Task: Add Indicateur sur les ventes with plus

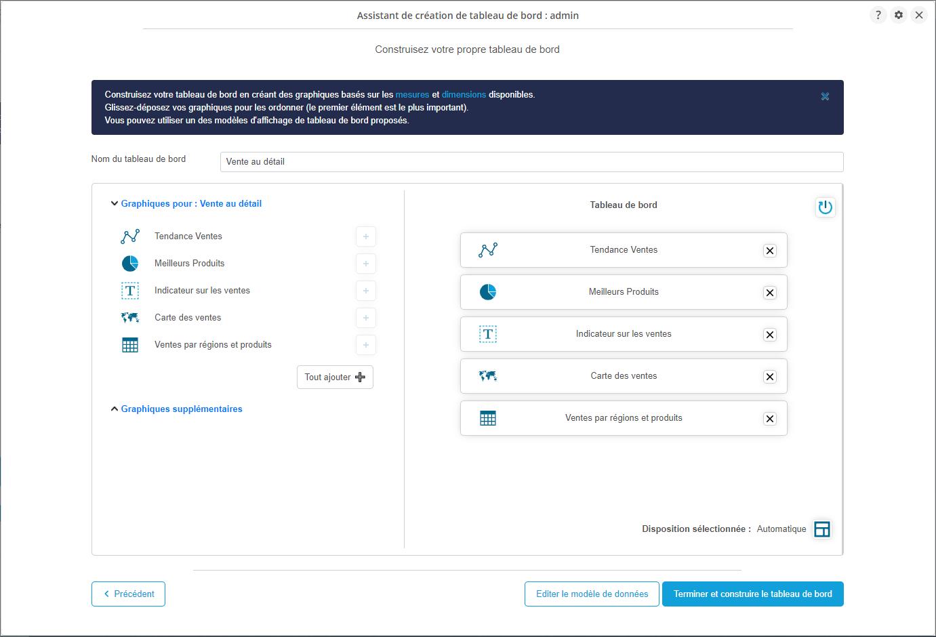Action: pyautogui.click(x=365, y=291)
